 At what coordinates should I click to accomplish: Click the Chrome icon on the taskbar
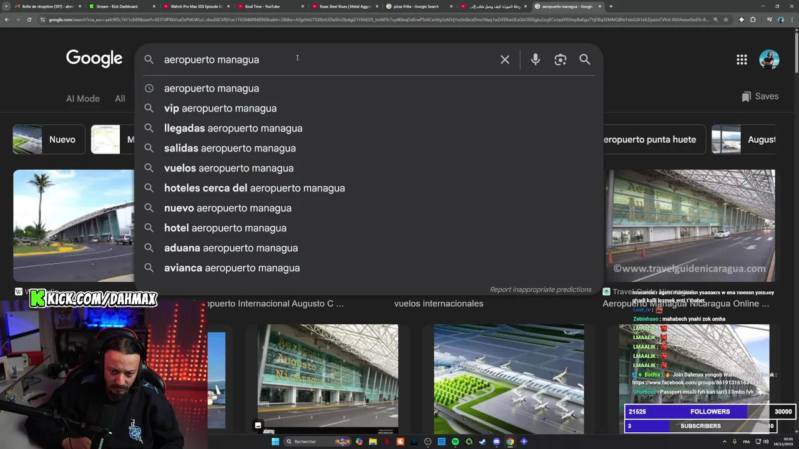510,442
